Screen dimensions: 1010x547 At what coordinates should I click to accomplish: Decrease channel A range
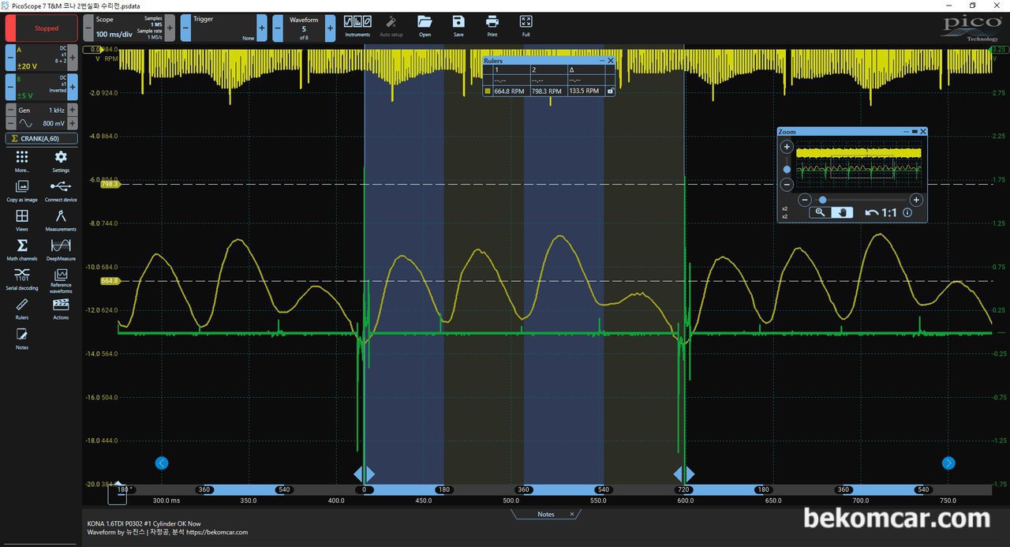[x=10, y=57]
